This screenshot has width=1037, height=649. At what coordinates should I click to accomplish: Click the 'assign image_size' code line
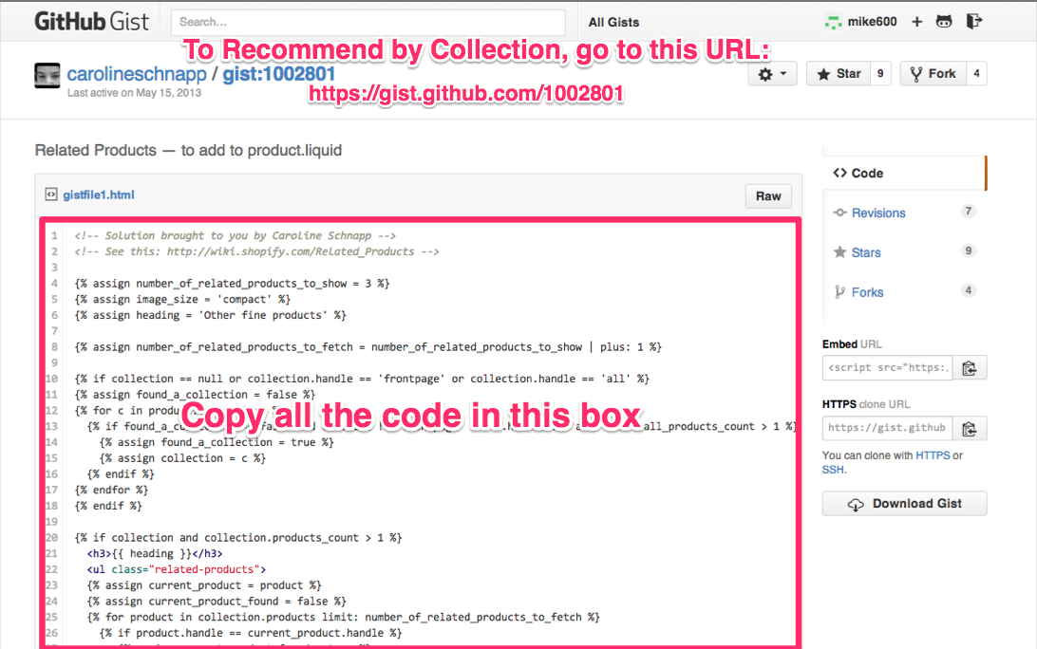pyautogui.click(x=182, y=300)
